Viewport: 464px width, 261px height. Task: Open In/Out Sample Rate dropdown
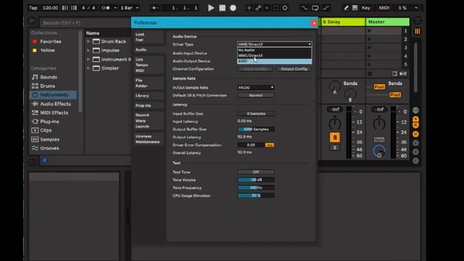pyautogui.click(x=256, y=88)
